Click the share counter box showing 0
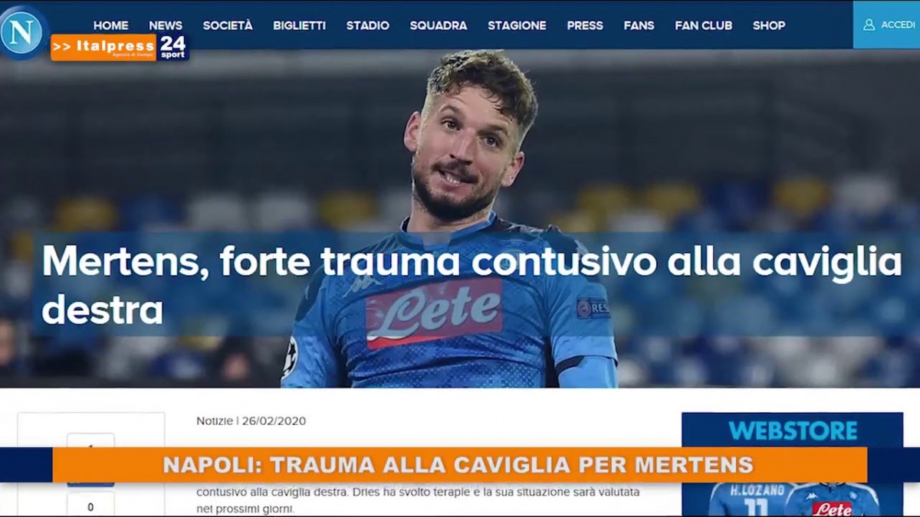This screenshot has height=517, width=920. tap(90, 506)
